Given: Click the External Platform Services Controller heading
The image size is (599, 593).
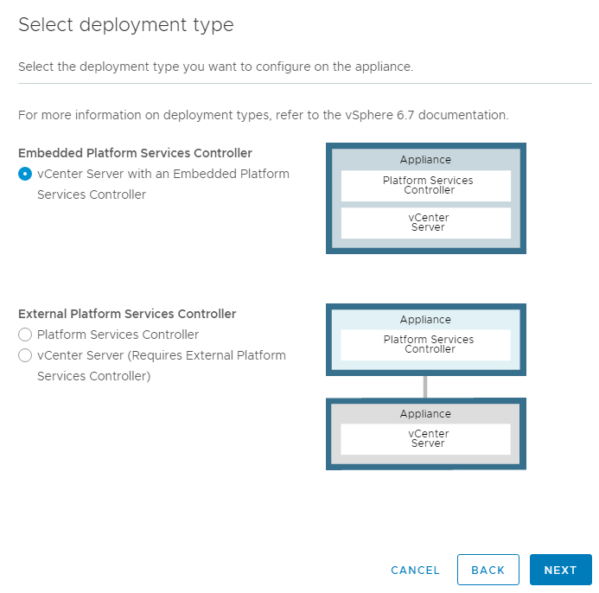Looking at the screenshot, I should [127, 314].
